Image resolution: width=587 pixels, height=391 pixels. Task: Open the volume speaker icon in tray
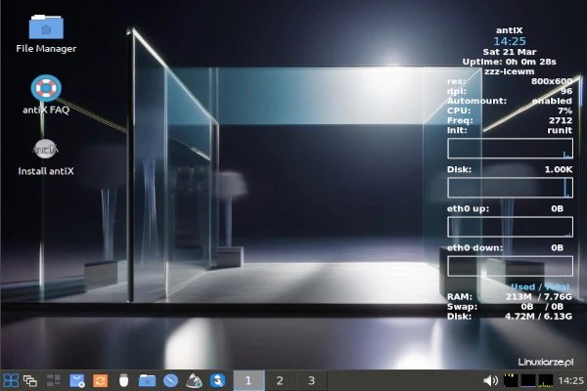[490, 380]
